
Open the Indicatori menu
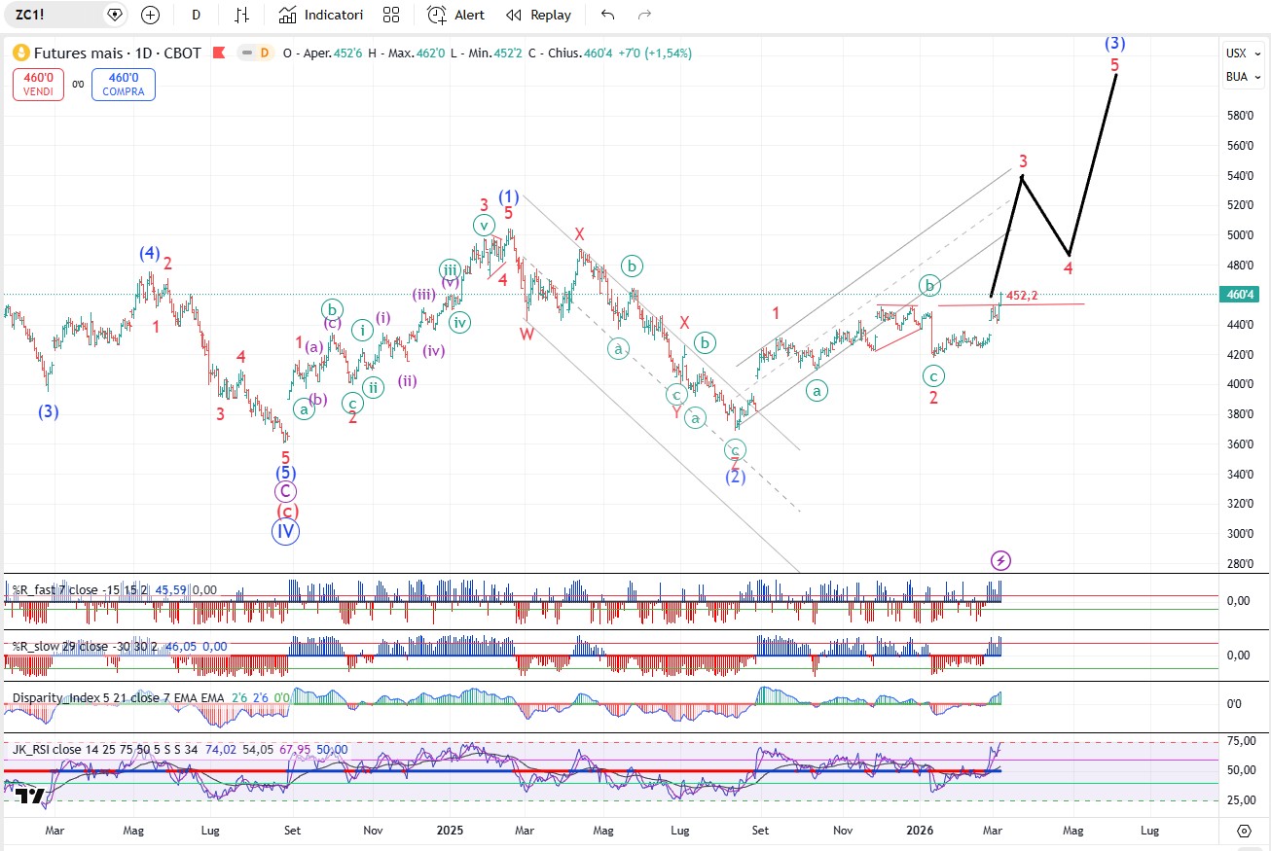[320, 15]
